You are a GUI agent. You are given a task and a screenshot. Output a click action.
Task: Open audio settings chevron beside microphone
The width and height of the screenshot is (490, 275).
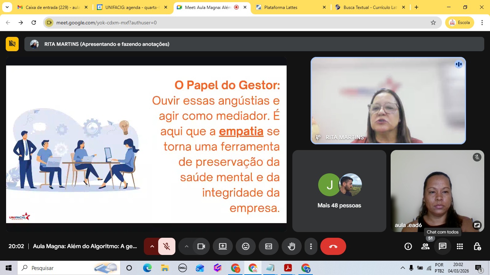152,246
